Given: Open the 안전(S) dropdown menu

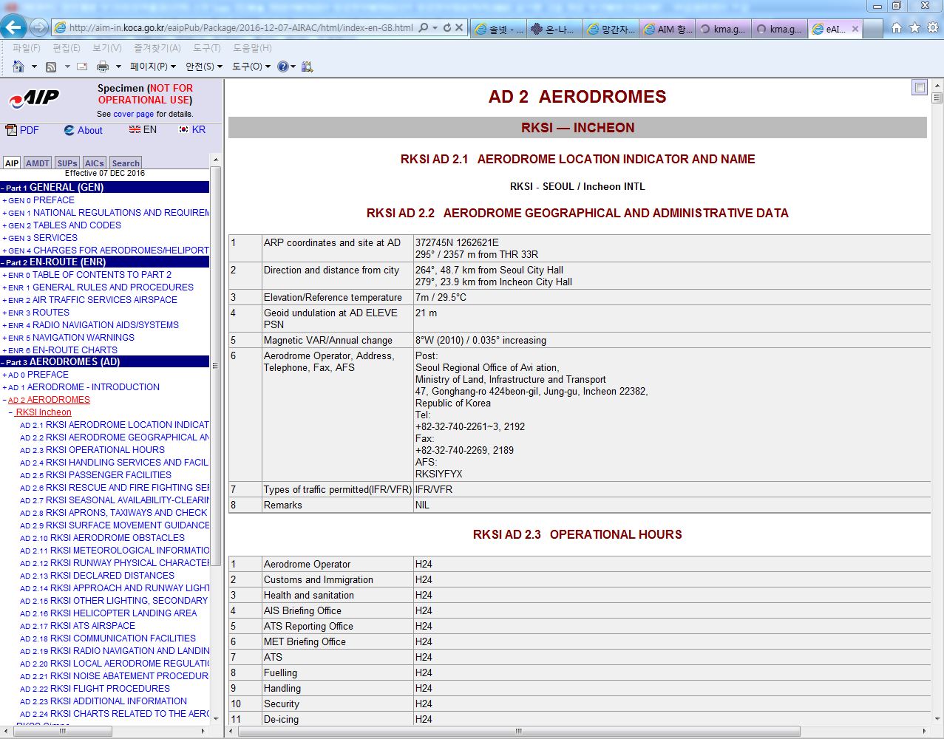Looking at the screenshot, I should 204,67.
